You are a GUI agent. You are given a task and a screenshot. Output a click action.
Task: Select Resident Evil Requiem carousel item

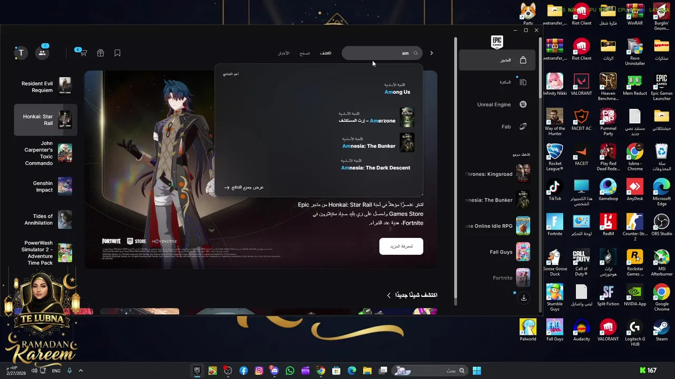coord(46,86)
